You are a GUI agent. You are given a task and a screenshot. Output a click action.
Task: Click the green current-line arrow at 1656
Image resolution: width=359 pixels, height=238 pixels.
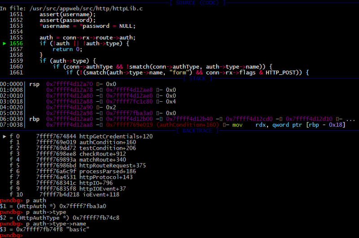coord(4,43)
